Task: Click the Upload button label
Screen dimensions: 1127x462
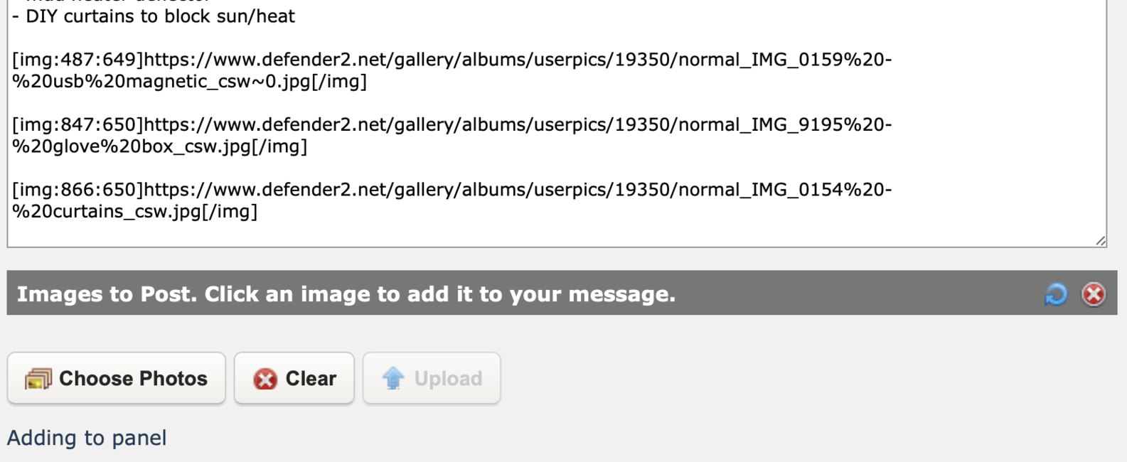Action: pos(448,378)
